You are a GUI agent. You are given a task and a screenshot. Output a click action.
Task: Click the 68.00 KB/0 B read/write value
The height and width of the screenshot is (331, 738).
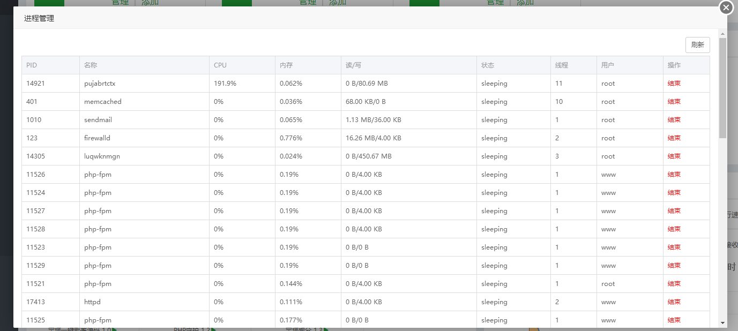click(366, 102)
